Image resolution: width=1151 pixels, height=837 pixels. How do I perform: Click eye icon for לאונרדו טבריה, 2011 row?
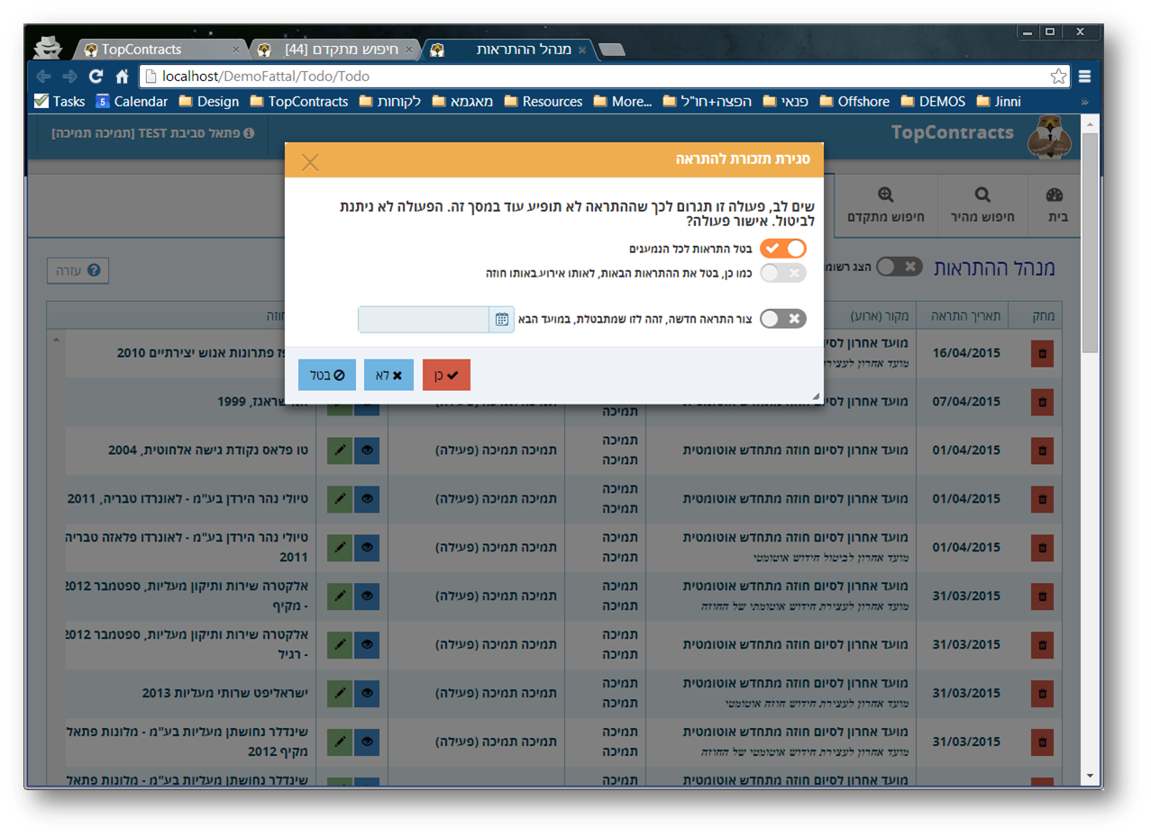pyautogui.click(x=367, y=498)
